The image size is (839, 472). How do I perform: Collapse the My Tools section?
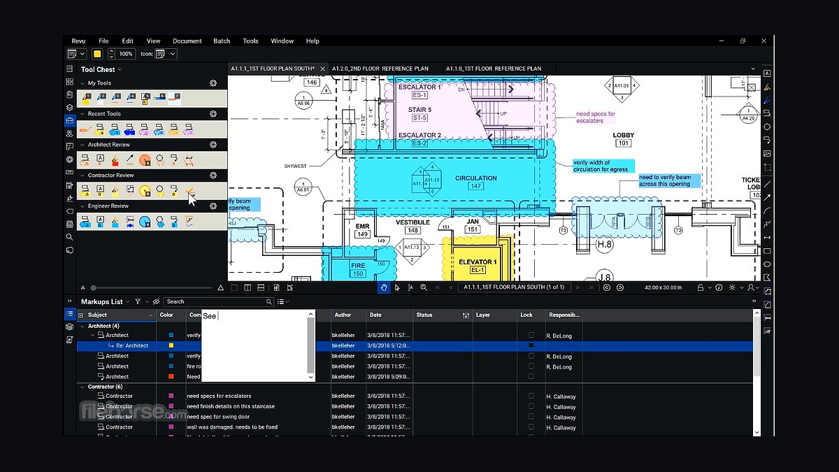tap(82, 83)
